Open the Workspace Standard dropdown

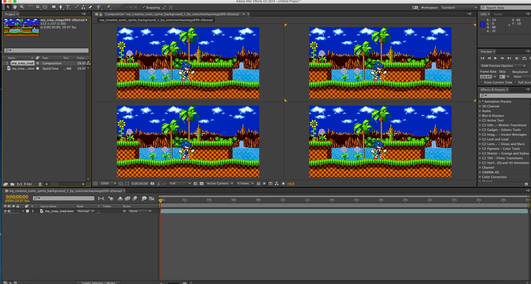click(459, 7)
